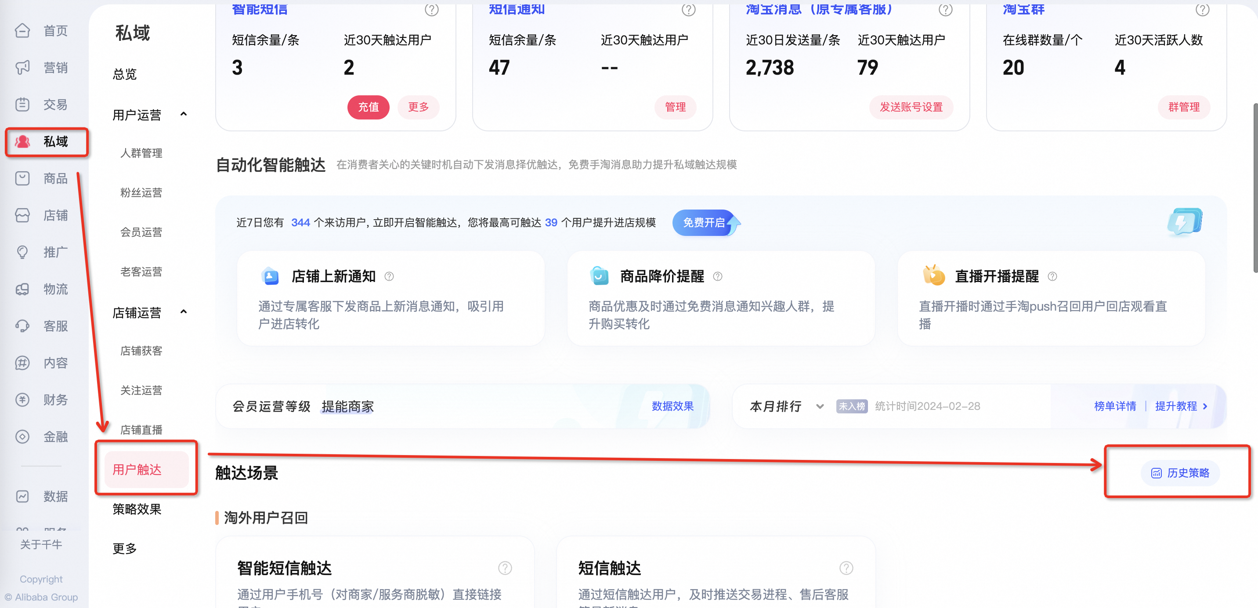1258x608 pixels.
Task: Click the 内容 hashtag icon
Action: pos(22,363)
